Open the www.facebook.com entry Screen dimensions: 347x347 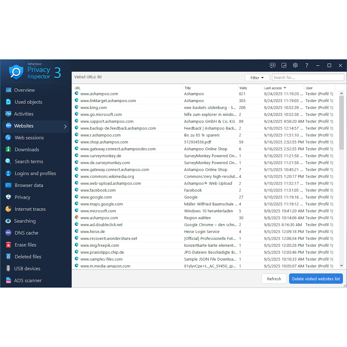click(98, 190)
